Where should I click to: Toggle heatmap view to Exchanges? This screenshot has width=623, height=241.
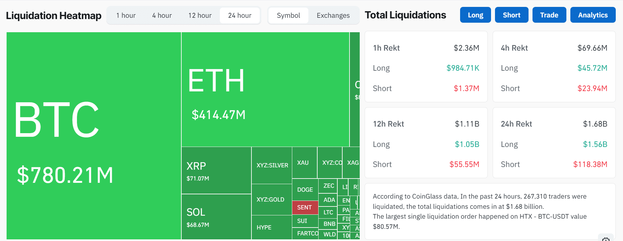333,15
